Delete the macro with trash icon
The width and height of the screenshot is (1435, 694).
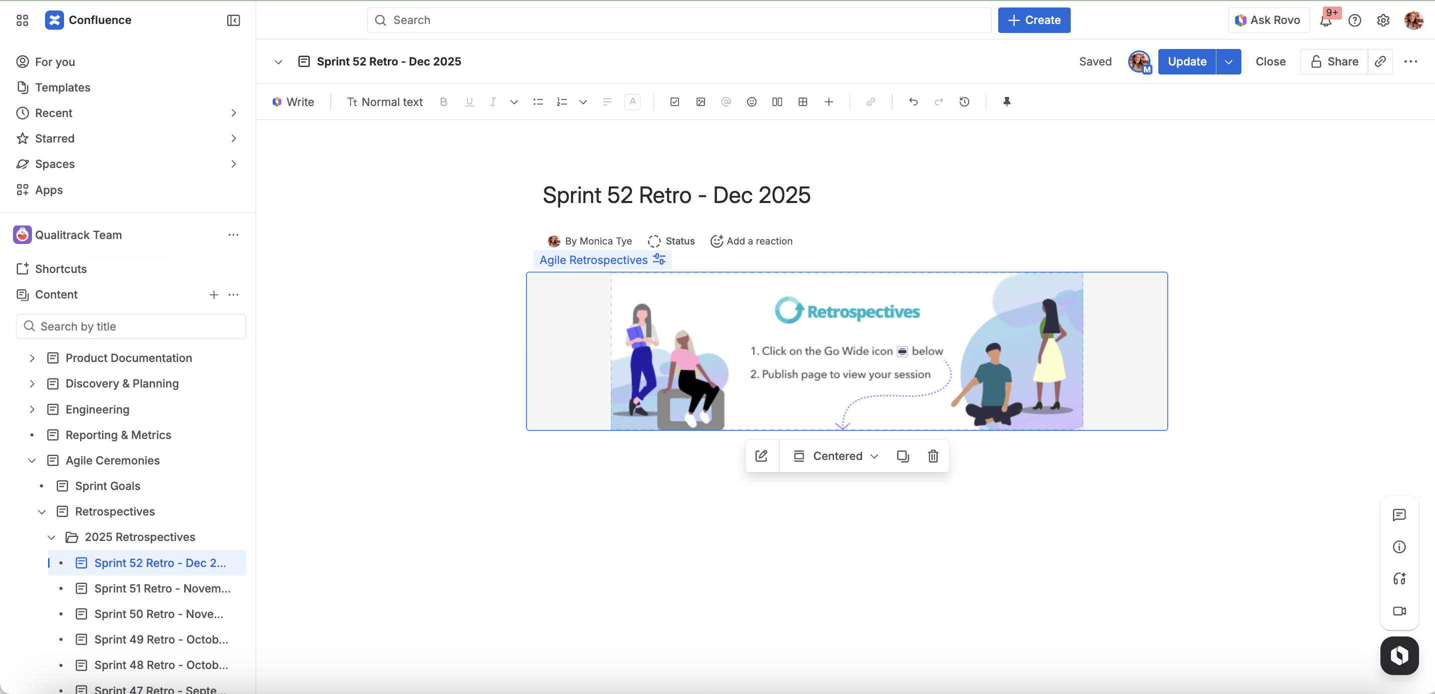coord(933,456)
